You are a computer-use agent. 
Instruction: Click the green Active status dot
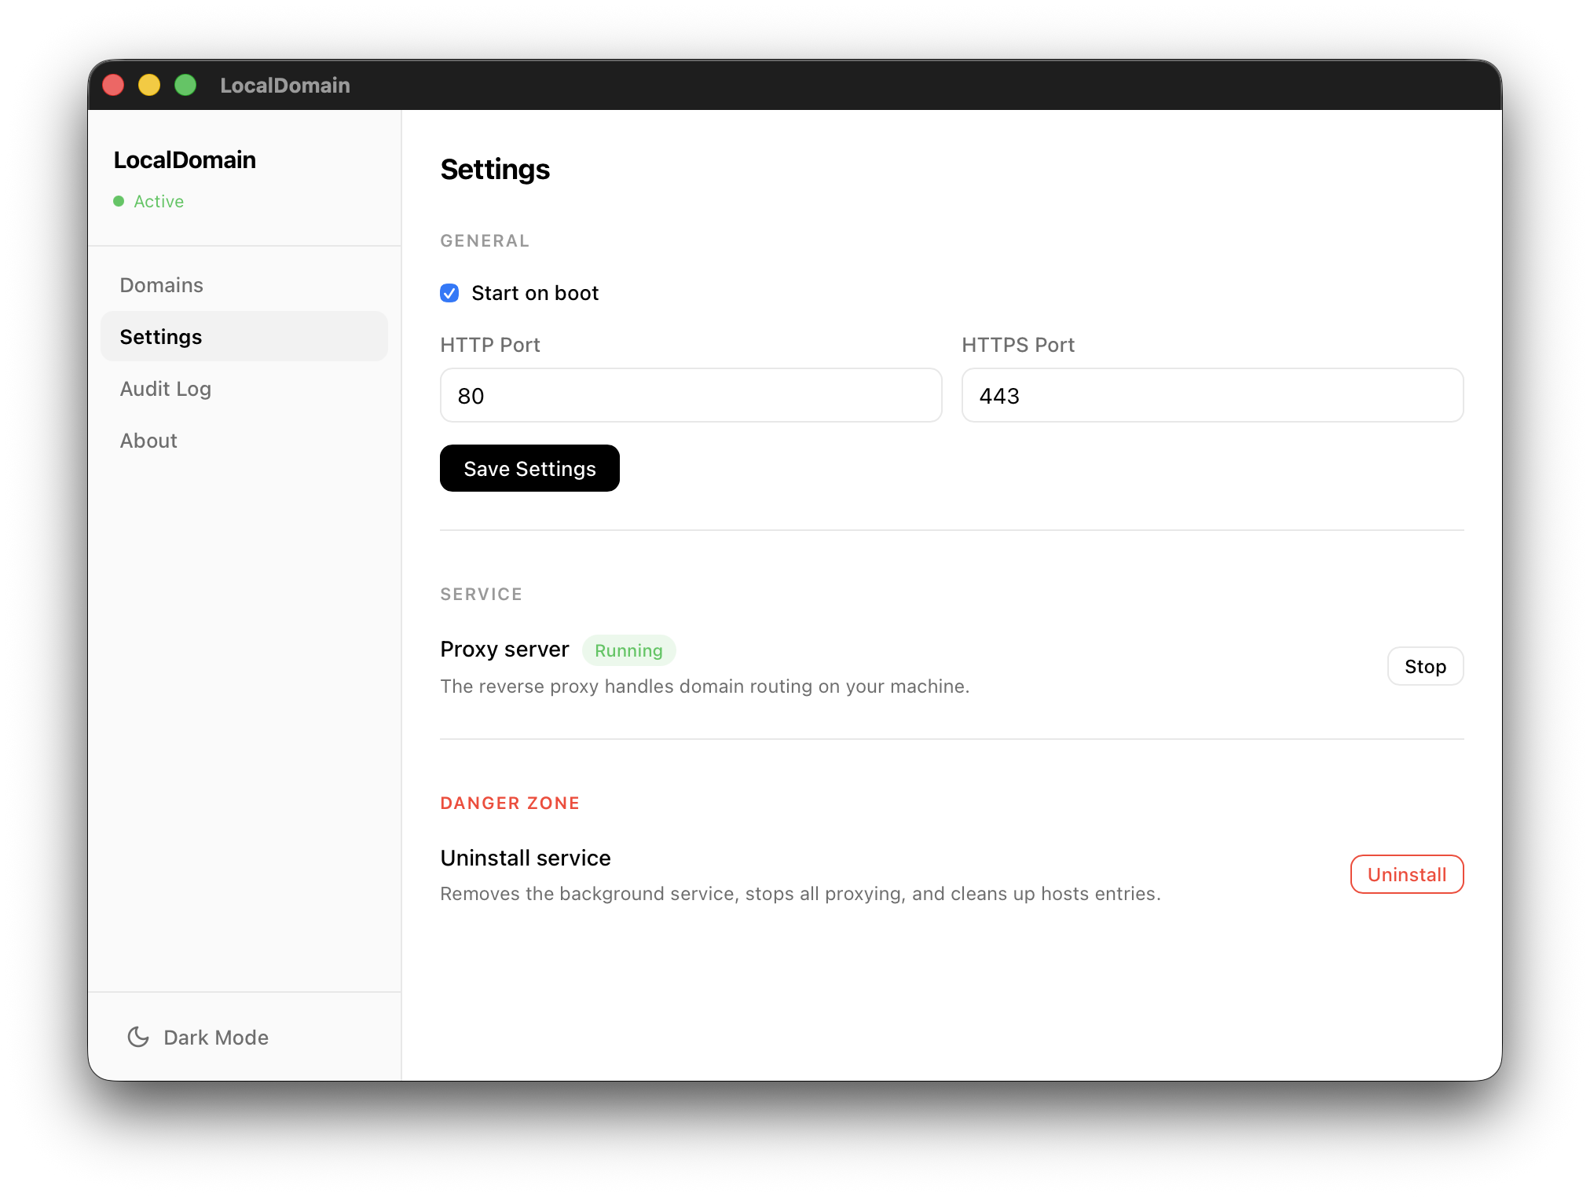[x=119, y=201]
